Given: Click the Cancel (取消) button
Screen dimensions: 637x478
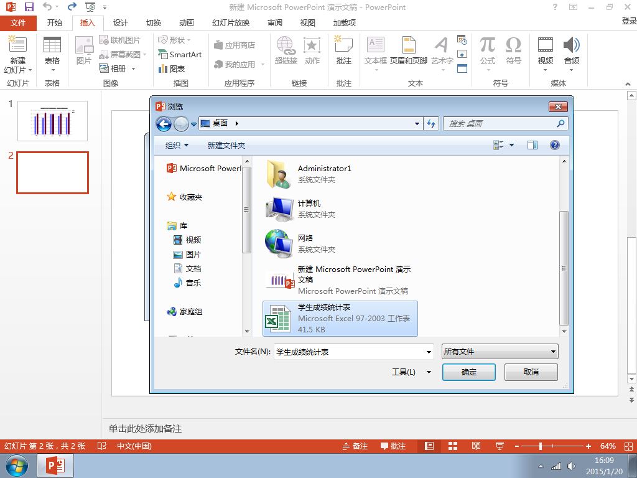Looking at the screenshot, I should [x=531, y=372].
